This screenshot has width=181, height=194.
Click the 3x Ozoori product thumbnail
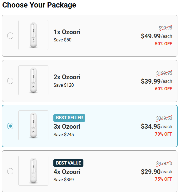(x=33, y=125)
